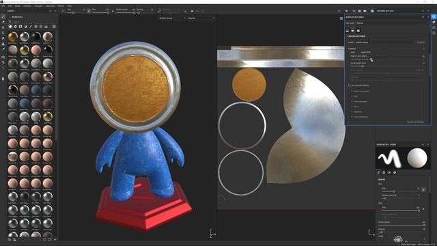Screen dimensions: 437x246
Task: Enable Activate Post Effects checkbox
Action: [x=349, y=85]
